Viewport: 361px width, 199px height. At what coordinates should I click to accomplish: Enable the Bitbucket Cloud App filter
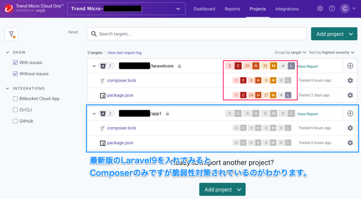pyautogui.click(x=15, y=99)
